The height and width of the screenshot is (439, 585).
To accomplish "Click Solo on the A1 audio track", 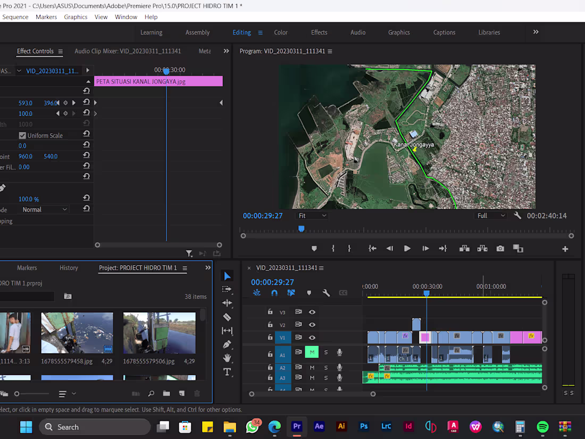I will [x=325, y=352].
